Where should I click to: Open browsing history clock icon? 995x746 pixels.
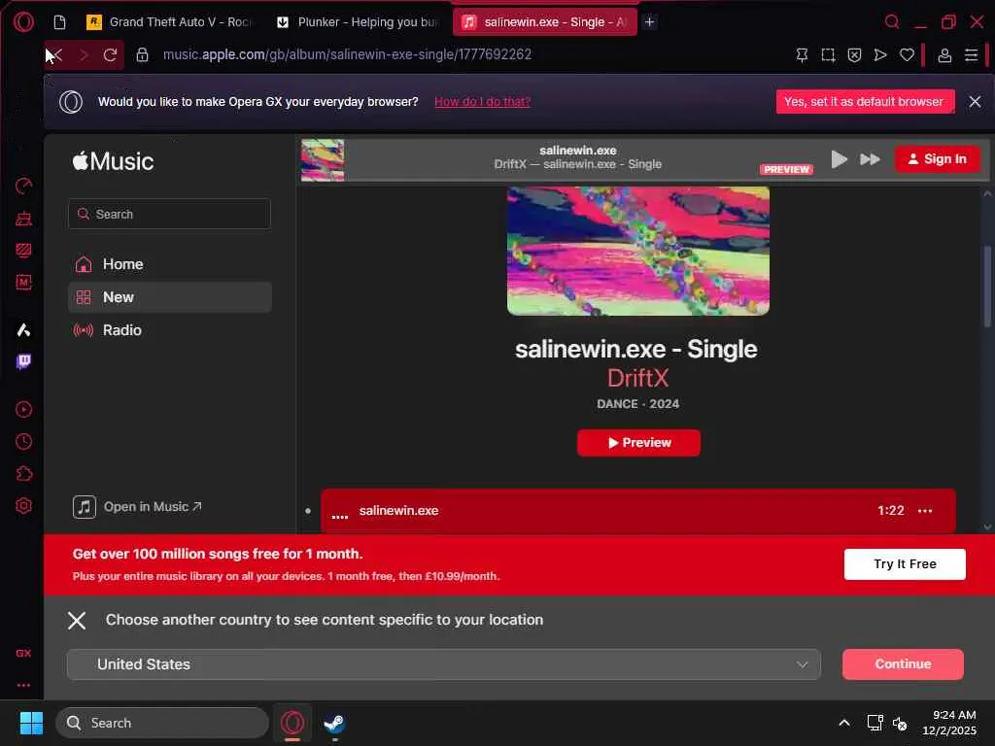coord(23,442)
